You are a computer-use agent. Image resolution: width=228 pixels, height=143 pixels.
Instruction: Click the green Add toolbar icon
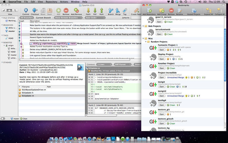(x=58, y=11)
